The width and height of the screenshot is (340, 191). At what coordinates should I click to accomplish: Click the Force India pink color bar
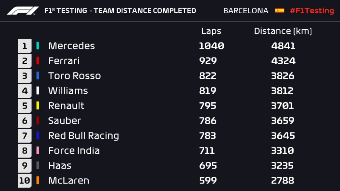[x=38, y=150]
